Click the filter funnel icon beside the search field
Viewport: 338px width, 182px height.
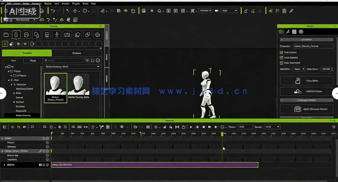(87, 60)
